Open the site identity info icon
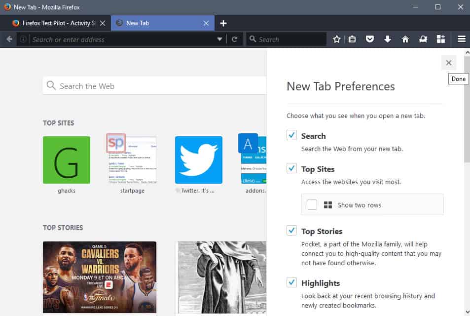The image size is (470, 316). tap(23, 39)
